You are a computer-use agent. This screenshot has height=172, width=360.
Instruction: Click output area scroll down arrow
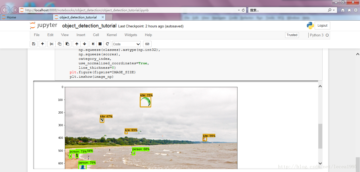coord(320,163)
